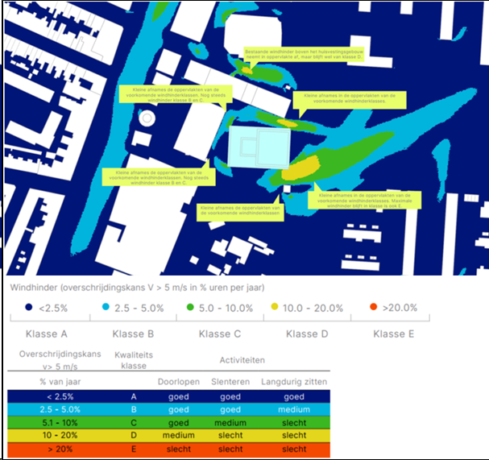Click the '> 20%' table cell
The width and height of the screenshot is (489, 460).
pyautogui.click(x=60, y=449)
